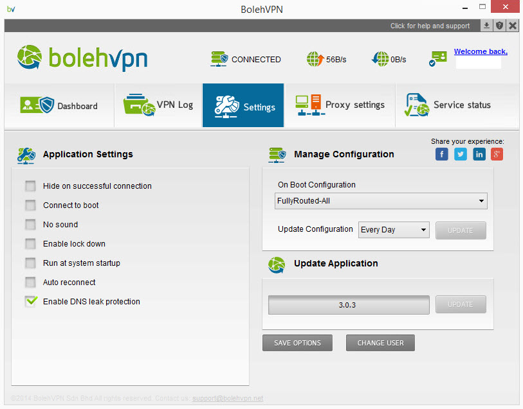Expand the Update Configuration frequency dropdown
The width and height of the screenshot is (523, 409).
point(394,230)
